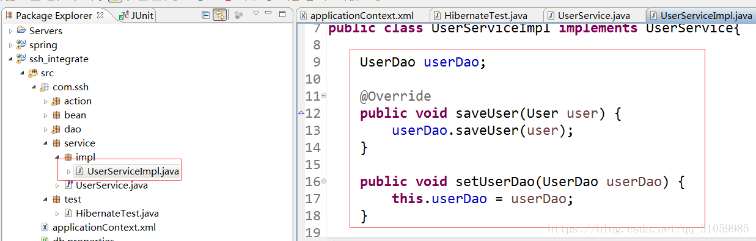Collapse the test package node

pos(45,200)
